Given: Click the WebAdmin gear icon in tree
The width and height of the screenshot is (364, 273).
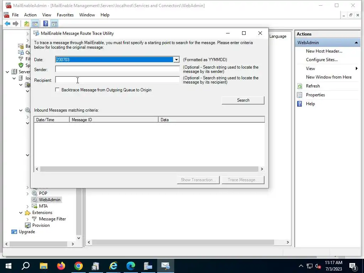Looking at the screenshot, I should [34, 200].
